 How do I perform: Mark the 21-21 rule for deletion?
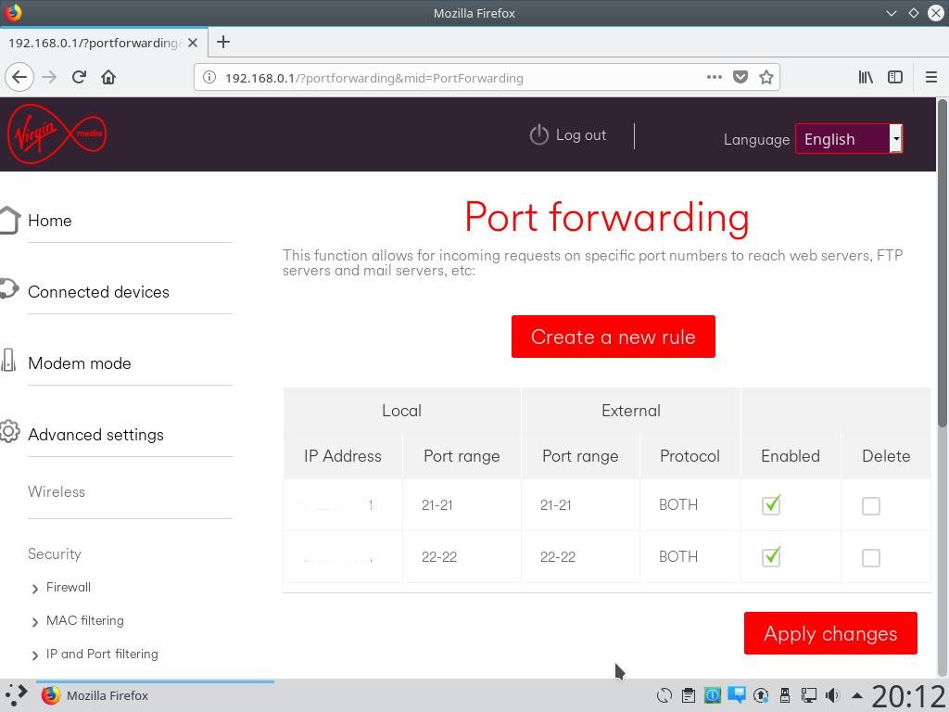(871, 506)
